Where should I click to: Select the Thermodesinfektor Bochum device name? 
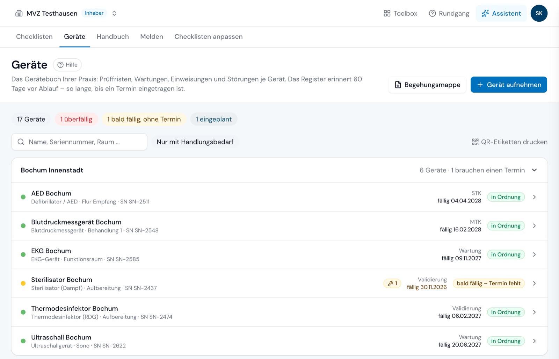(x=74, y=309)
